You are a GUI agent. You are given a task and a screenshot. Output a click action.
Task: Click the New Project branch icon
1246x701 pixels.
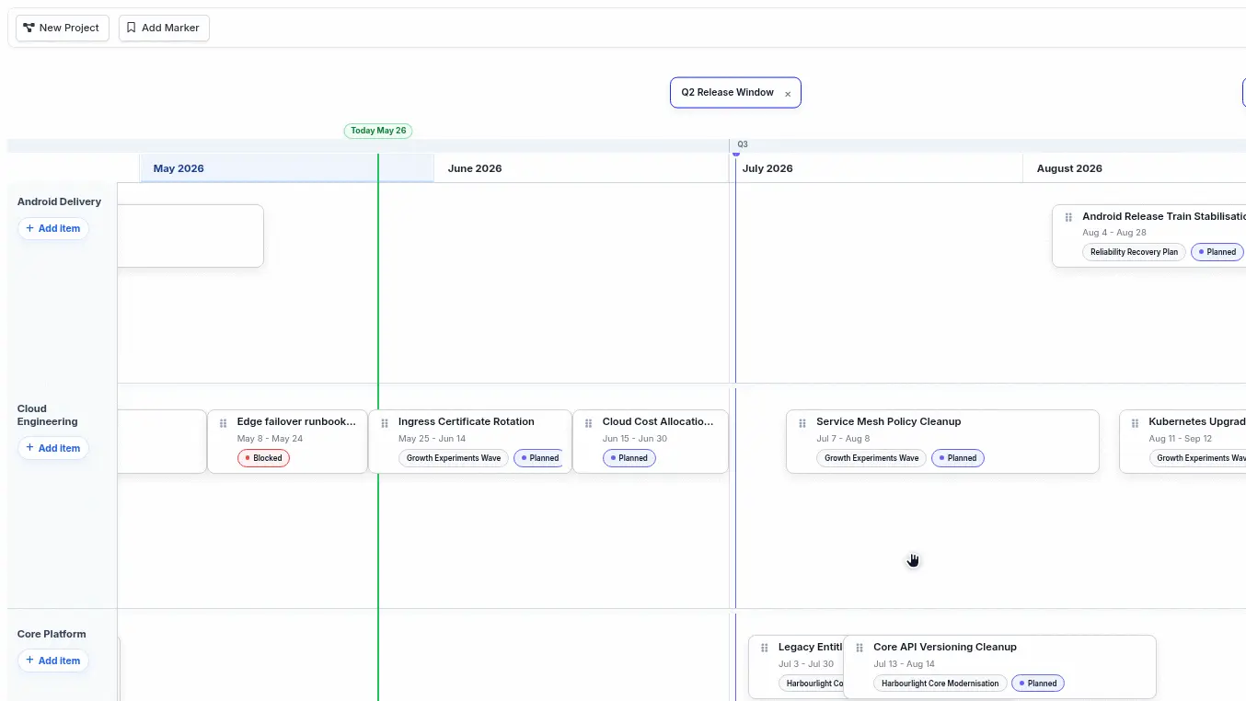tap(29, 28)
